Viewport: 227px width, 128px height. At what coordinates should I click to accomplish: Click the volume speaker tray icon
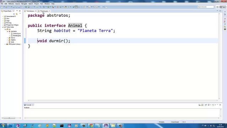211,126
